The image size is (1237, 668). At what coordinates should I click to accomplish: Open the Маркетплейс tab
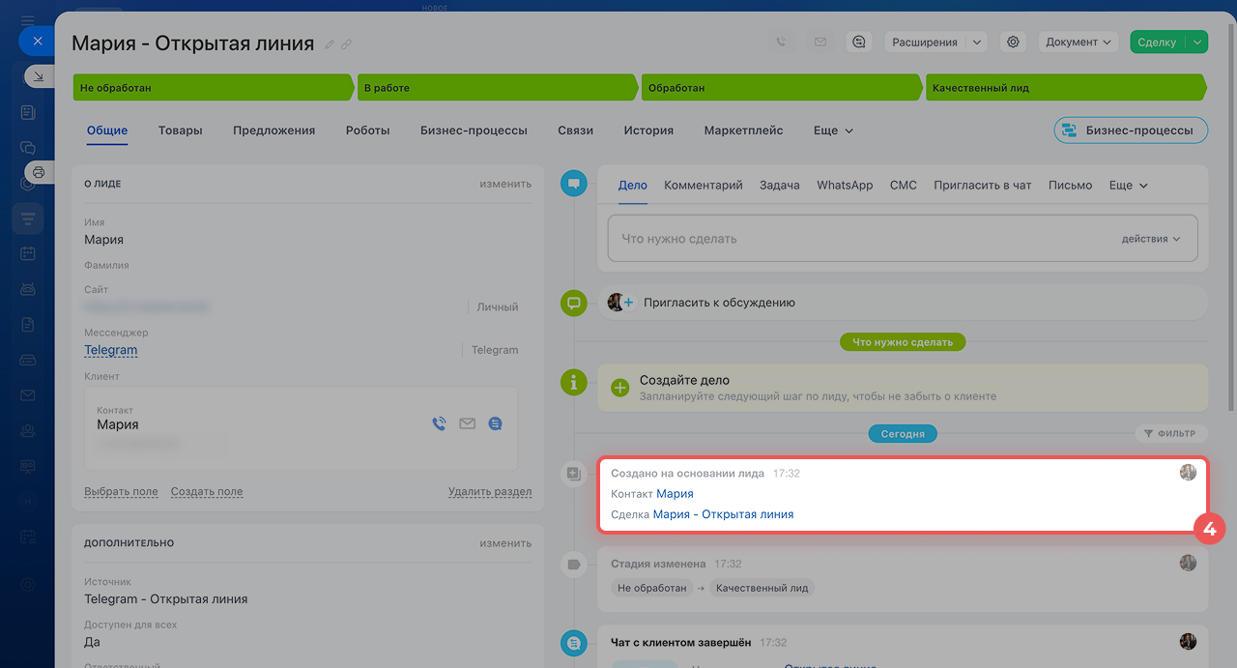click(744, 131)
